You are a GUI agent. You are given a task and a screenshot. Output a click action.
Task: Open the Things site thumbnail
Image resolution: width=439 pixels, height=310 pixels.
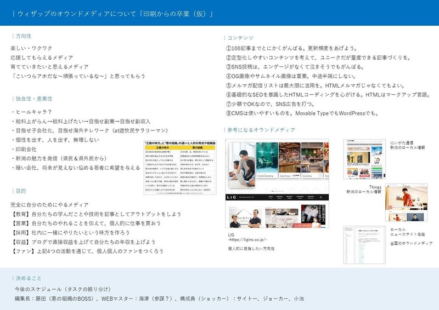[x=406, y=203]
